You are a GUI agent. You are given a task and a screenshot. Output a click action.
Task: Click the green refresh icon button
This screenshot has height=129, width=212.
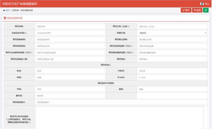point(206,10)
